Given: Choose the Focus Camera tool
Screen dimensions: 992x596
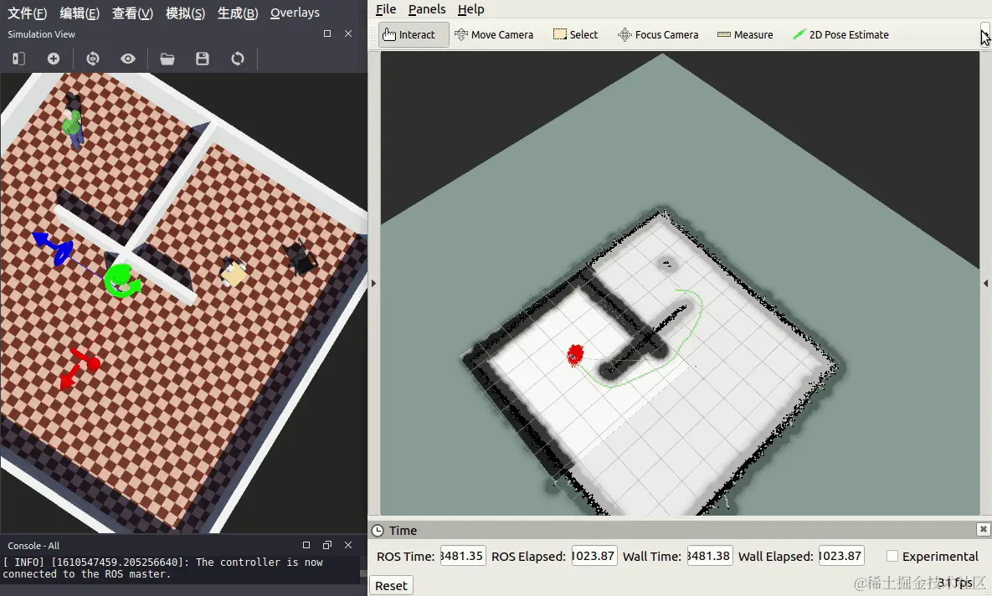Looking at the screenshot, I should tap(658, 35).
